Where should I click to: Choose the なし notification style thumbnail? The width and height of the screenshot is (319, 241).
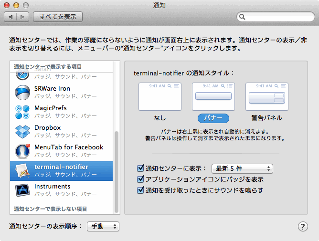pyautogui.click(x=160, y=96)
